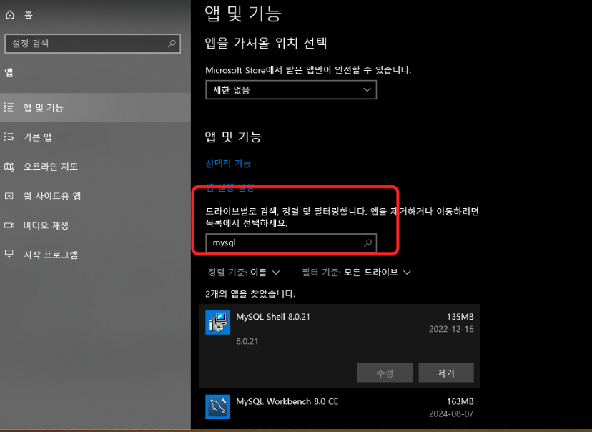Click the 오프라인 지도 map icon

click(9, 166)
